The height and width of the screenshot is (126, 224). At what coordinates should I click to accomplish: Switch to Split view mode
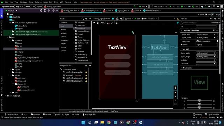coord(208,15)
